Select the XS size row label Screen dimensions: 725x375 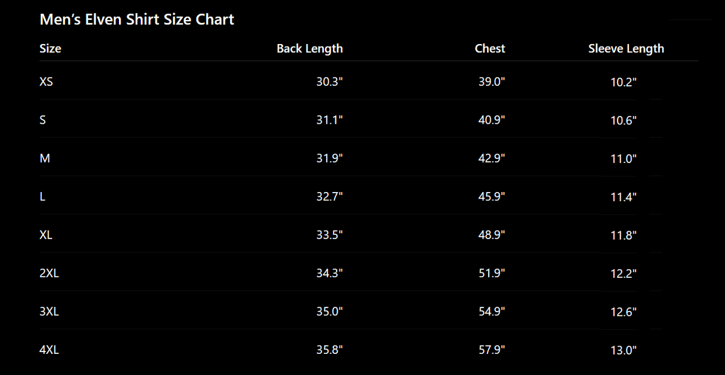(46, 82)
